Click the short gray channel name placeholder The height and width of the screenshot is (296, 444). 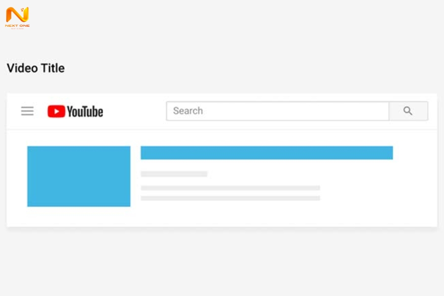174,174
